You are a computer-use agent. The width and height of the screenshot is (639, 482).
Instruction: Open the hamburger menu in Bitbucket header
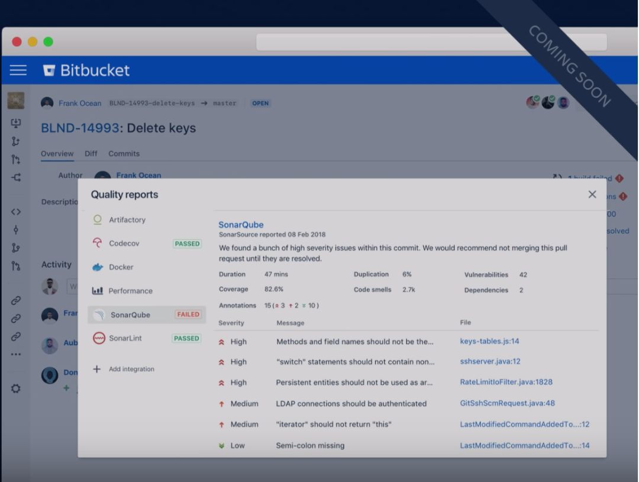[18, 70]
